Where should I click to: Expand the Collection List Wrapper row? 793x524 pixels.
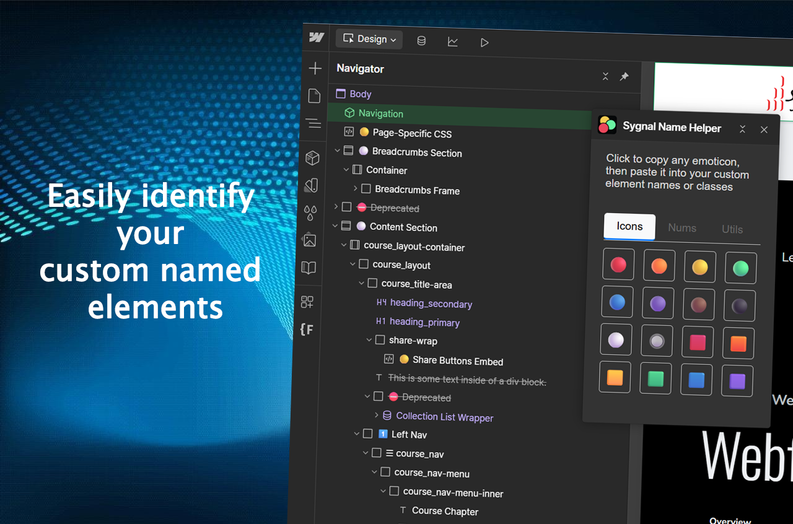[x=376, y=414]
